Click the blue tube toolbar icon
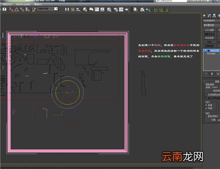The width and height of the screenshot is (220, 169). pos(148,10)
